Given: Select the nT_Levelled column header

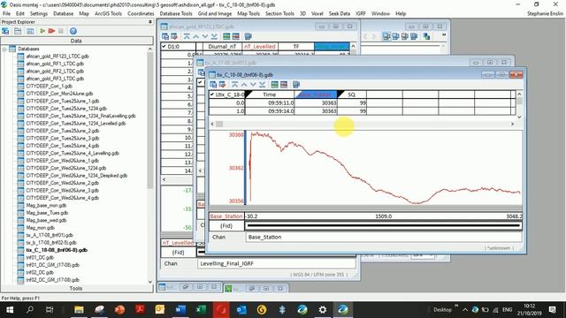Looking at the screenshot, I should point(260,47).
